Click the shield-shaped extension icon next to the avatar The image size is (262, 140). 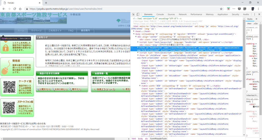point(245,9)
